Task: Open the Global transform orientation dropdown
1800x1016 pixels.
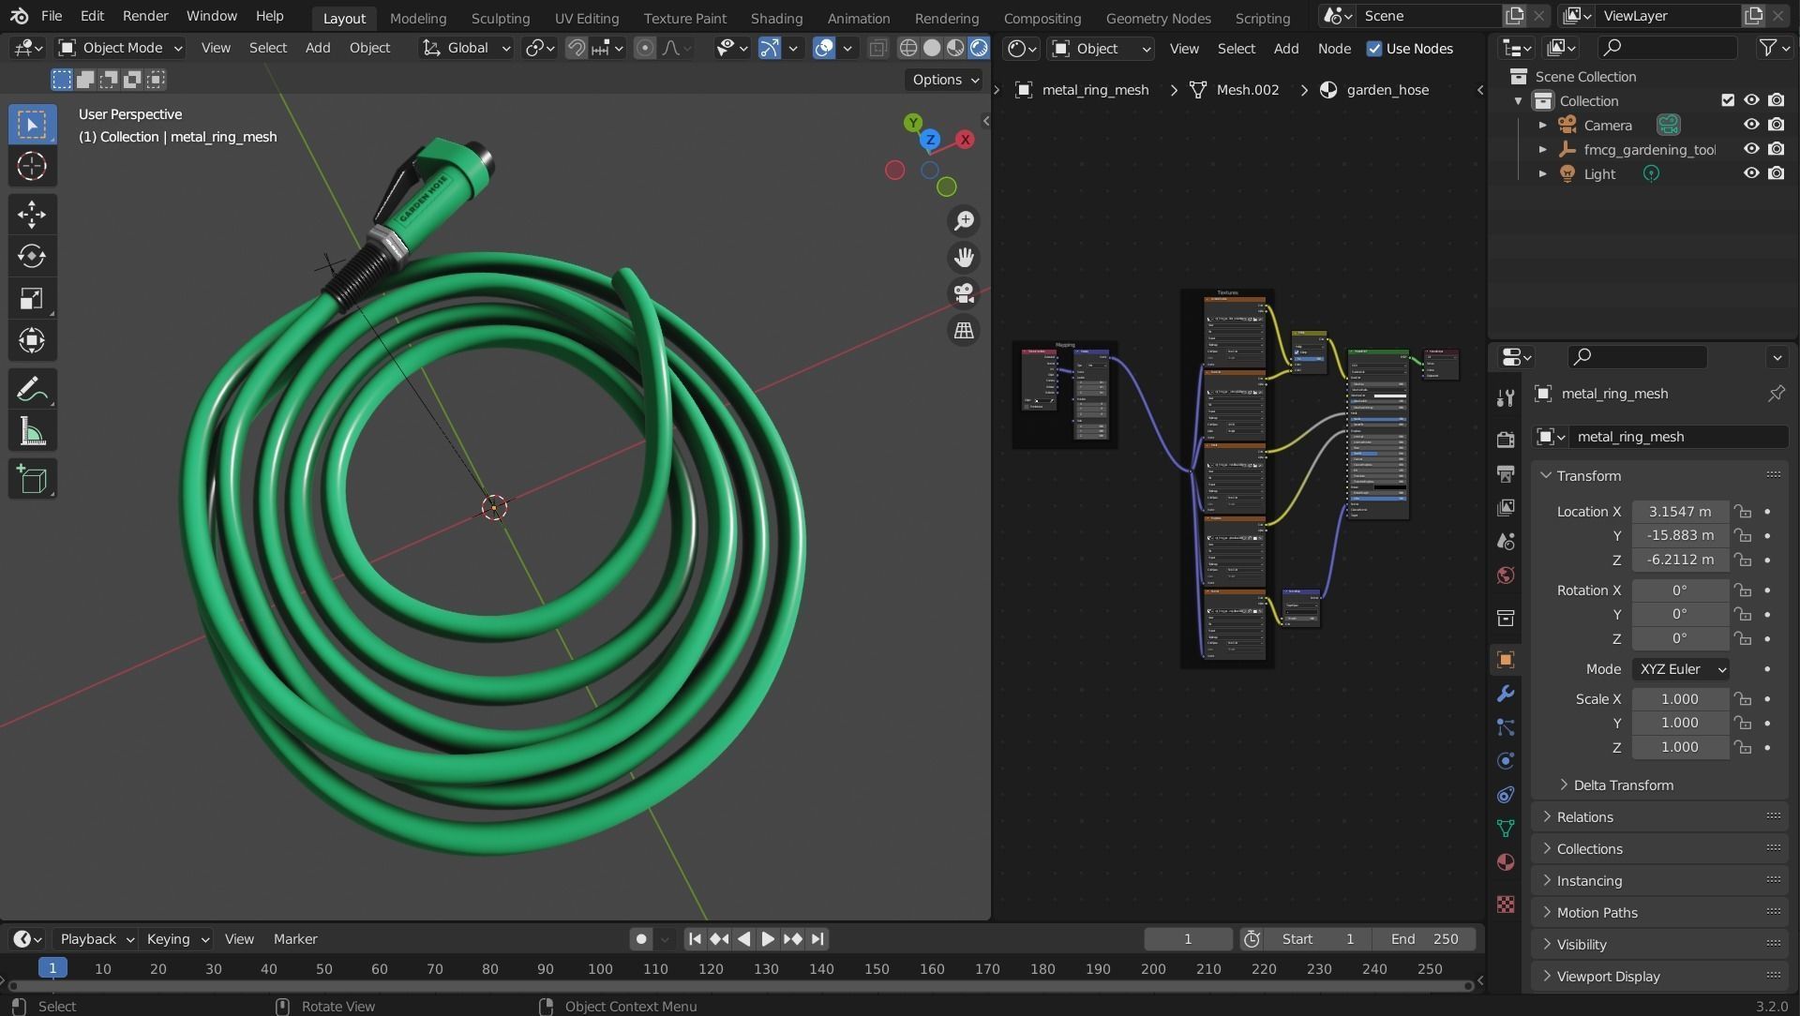Action: [465, 48]
